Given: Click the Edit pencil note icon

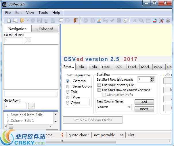Looking at the screenshot, I should (99, 20).
